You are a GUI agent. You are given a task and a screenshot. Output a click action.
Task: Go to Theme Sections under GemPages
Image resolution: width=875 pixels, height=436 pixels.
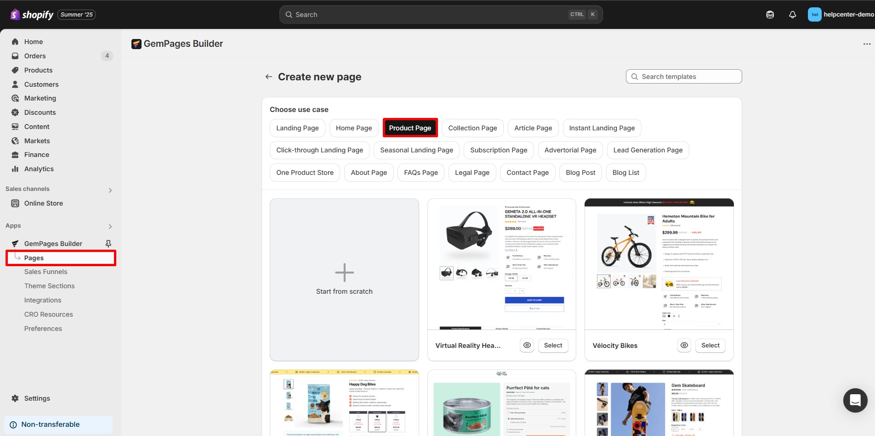49,285
